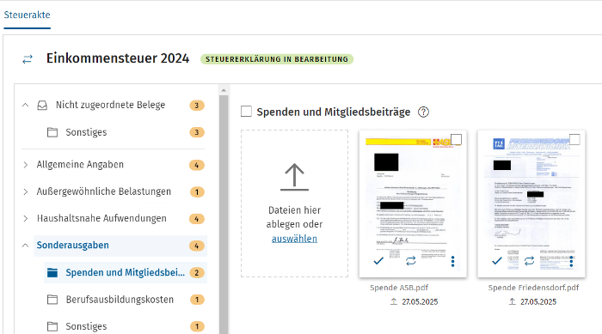This screenshot has width=602, height=334.
Task: Select the Außergewöhnliche Belastungen category
Action: click(x=104, y=191)
